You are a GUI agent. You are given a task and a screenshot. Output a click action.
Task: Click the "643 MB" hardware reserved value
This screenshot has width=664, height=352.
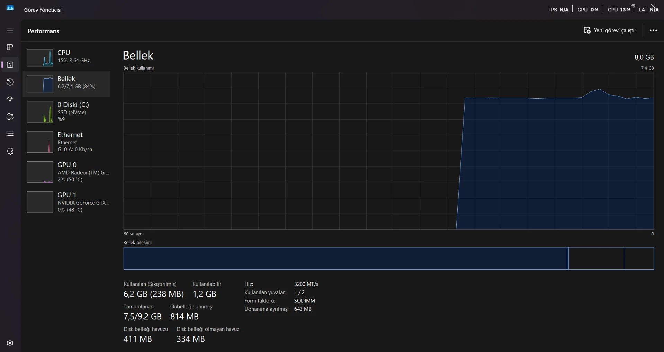tap(303, 309)
